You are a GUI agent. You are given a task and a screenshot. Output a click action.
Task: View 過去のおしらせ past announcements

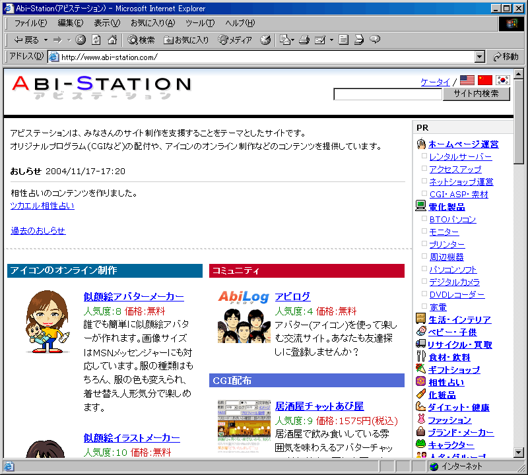(x=38, y=231)
